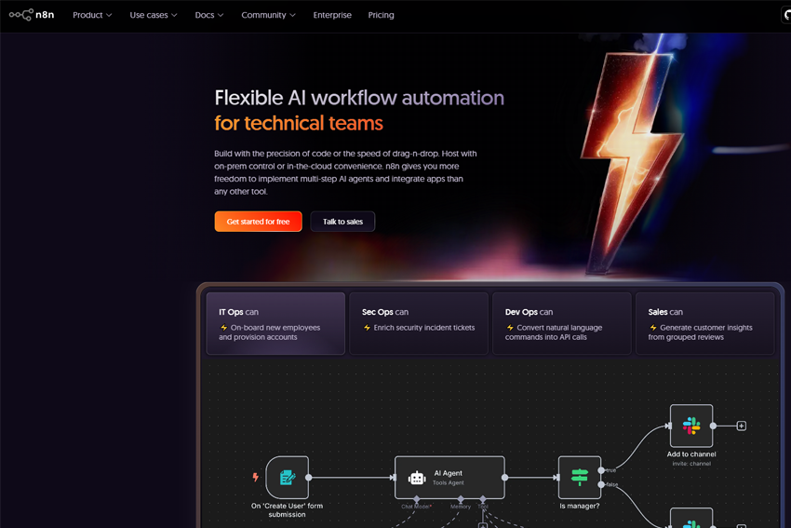Expand the Docs dropdown menu

(209, 15)
